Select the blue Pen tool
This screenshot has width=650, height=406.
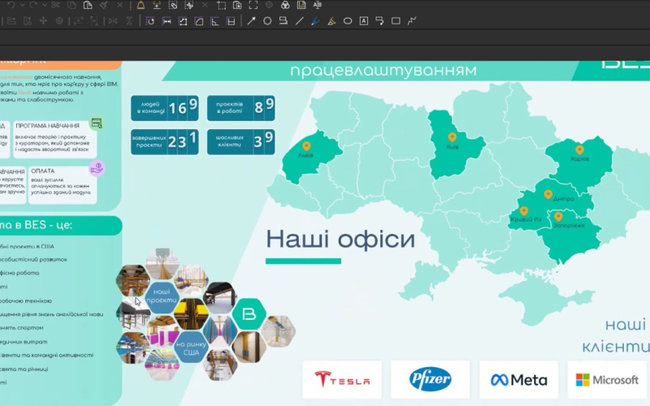315,21
